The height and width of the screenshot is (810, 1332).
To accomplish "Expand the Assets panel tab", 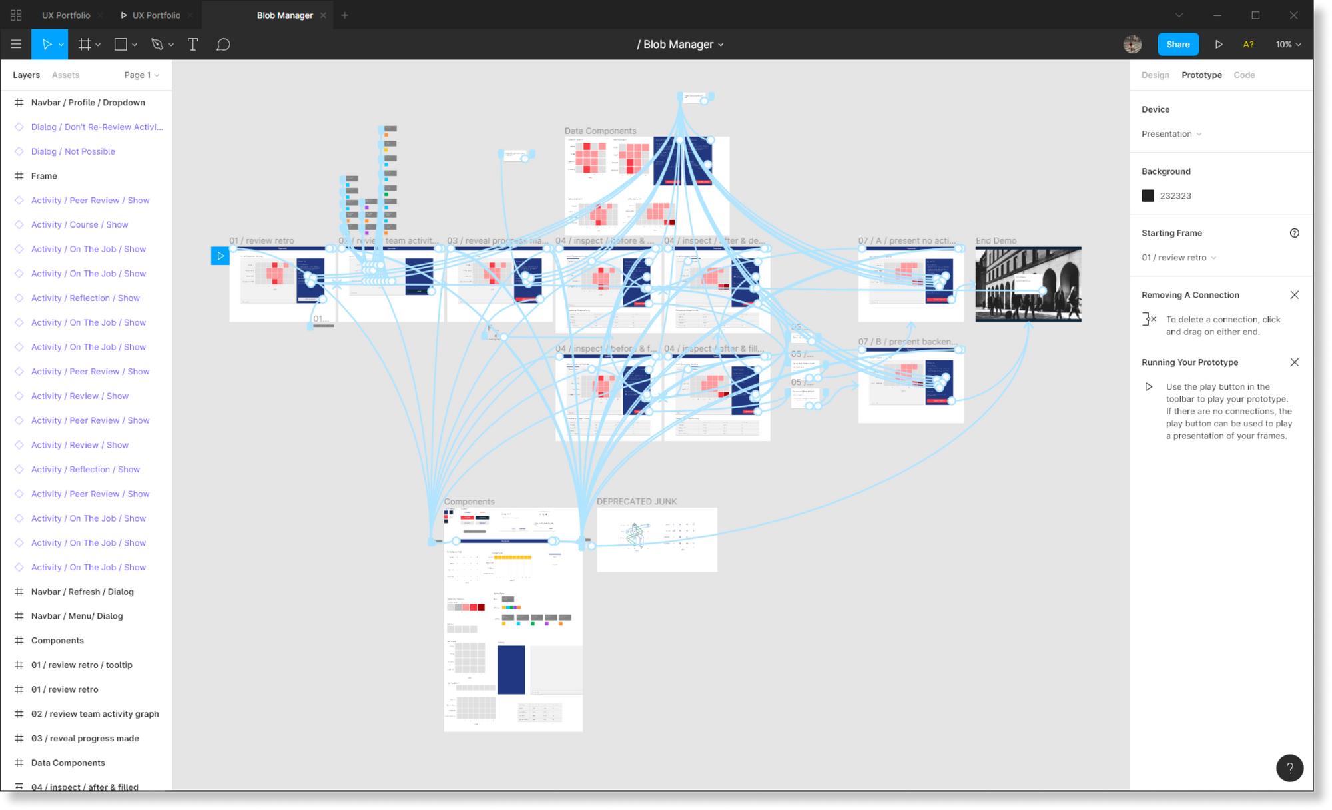I will point(65,74).
